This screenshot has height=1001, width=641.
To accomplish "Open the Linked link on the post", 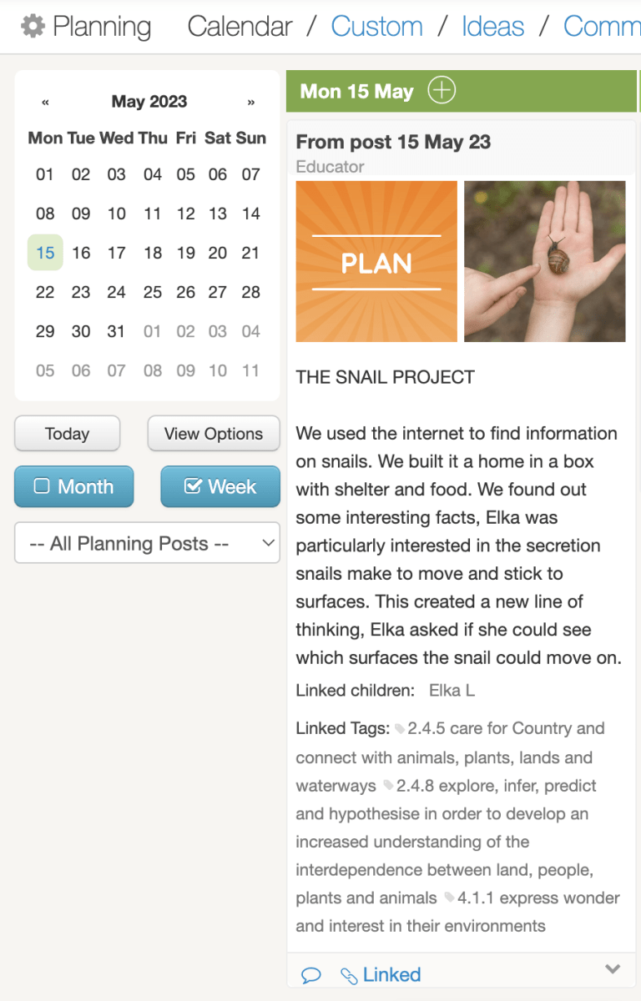I will click(x=391, y=974).
